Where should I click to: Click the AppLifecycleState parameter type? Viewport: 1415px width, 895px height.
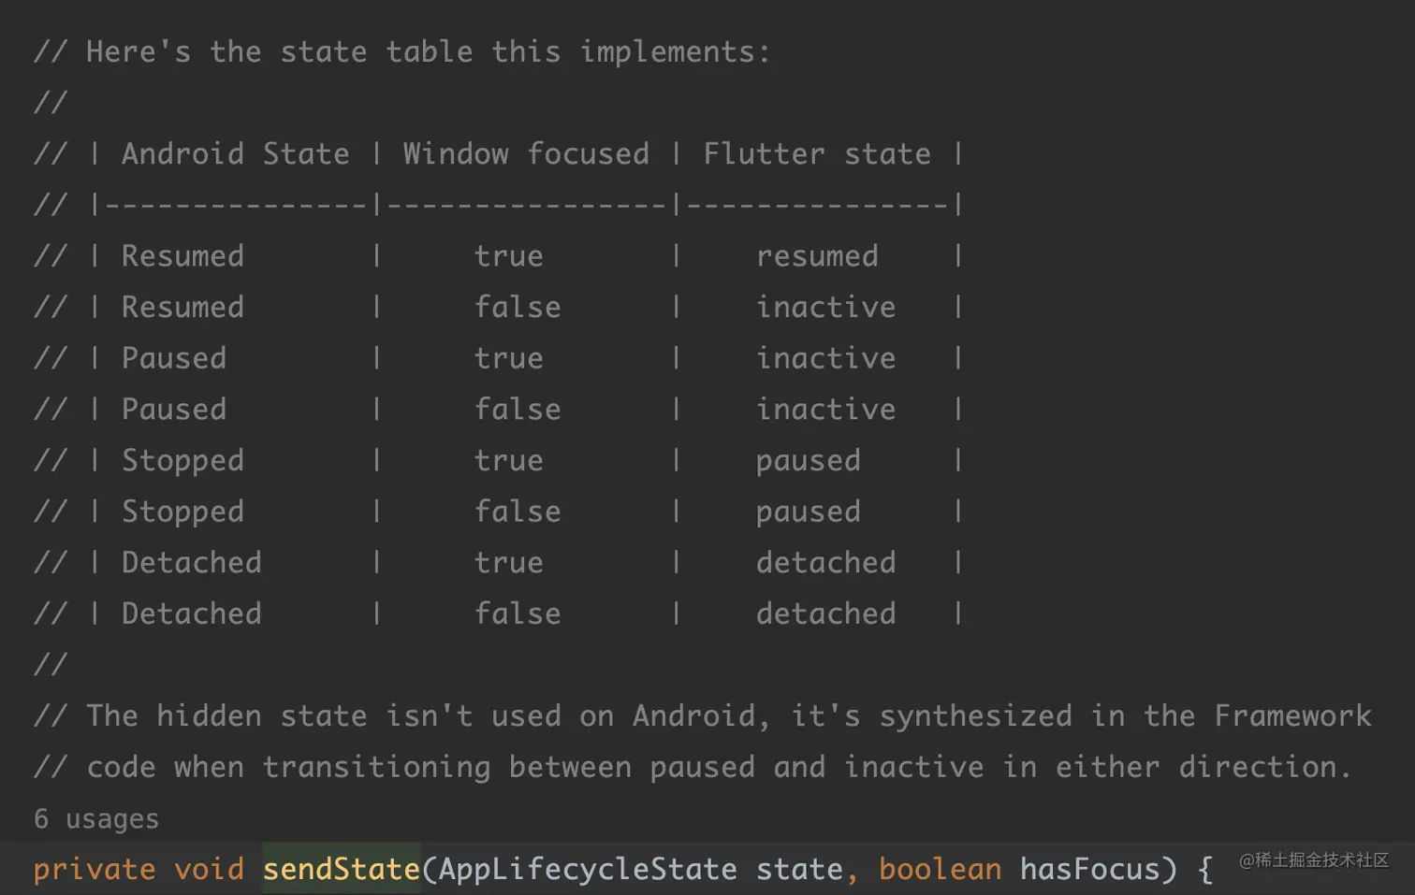(x=587, y=869)
